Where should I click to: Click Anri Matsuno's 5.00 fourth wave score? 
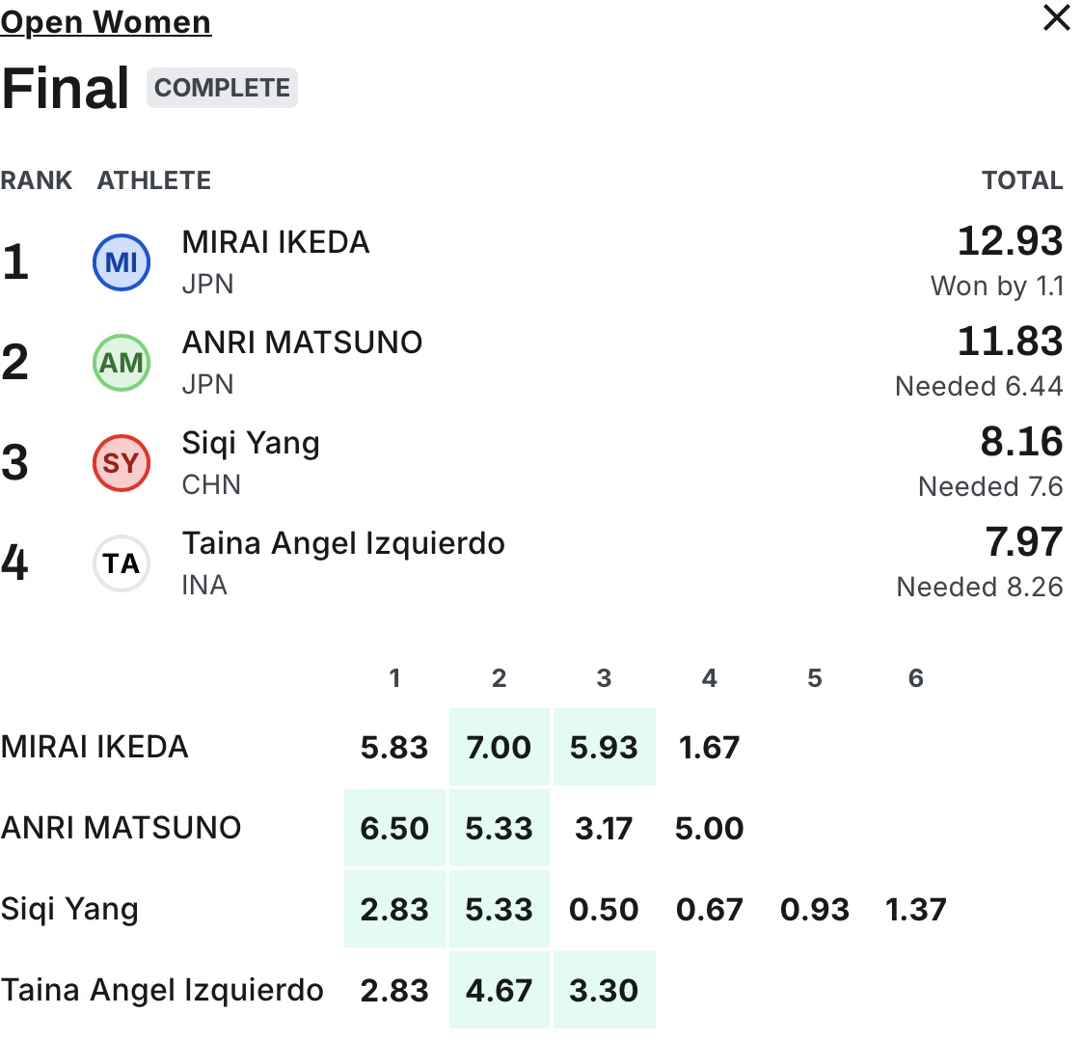[709, 828]
